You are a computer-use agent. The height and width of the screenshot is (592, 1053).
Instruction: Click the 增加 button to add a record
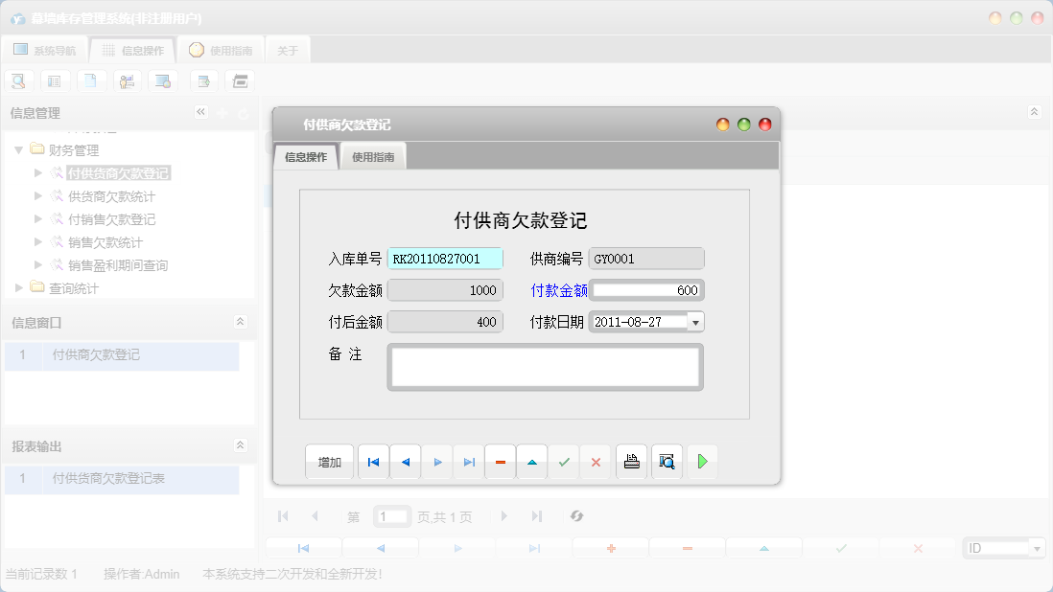click(x=329, y=461)
